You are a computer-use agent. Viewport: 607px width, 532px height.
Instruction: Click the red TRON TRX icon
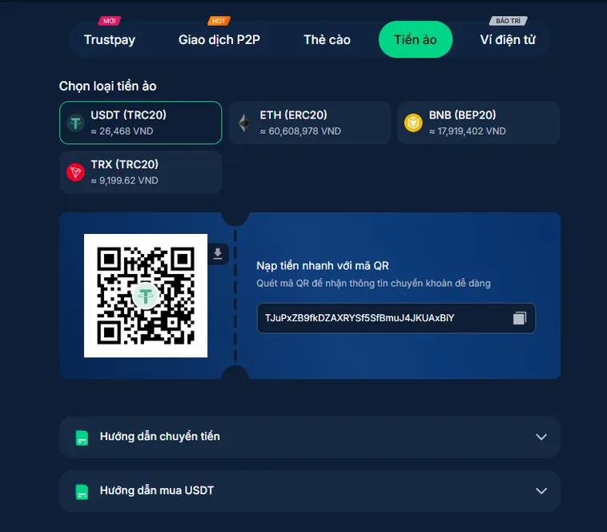point(75,172)
